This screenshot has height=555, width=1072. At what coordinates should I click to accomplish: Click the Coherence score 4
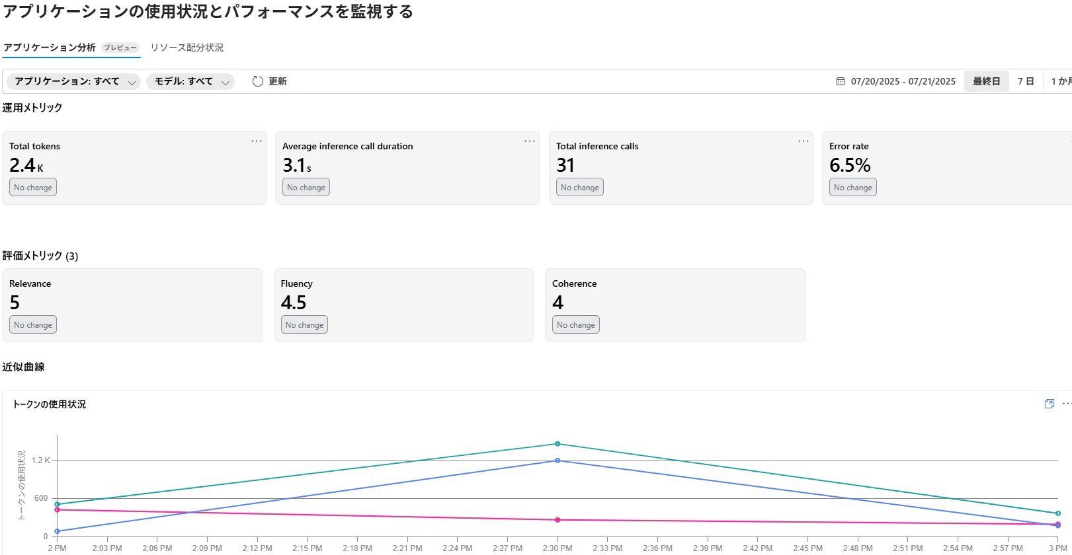pyautogui.click(x=558, y=303)
